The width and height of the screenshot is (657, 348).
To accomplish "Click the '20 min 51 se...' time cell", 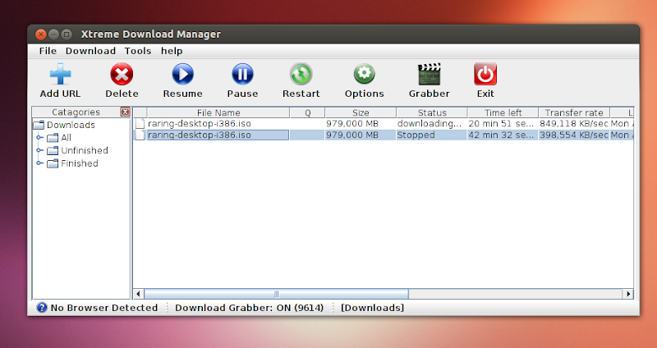I will click(x=503, y=124).
